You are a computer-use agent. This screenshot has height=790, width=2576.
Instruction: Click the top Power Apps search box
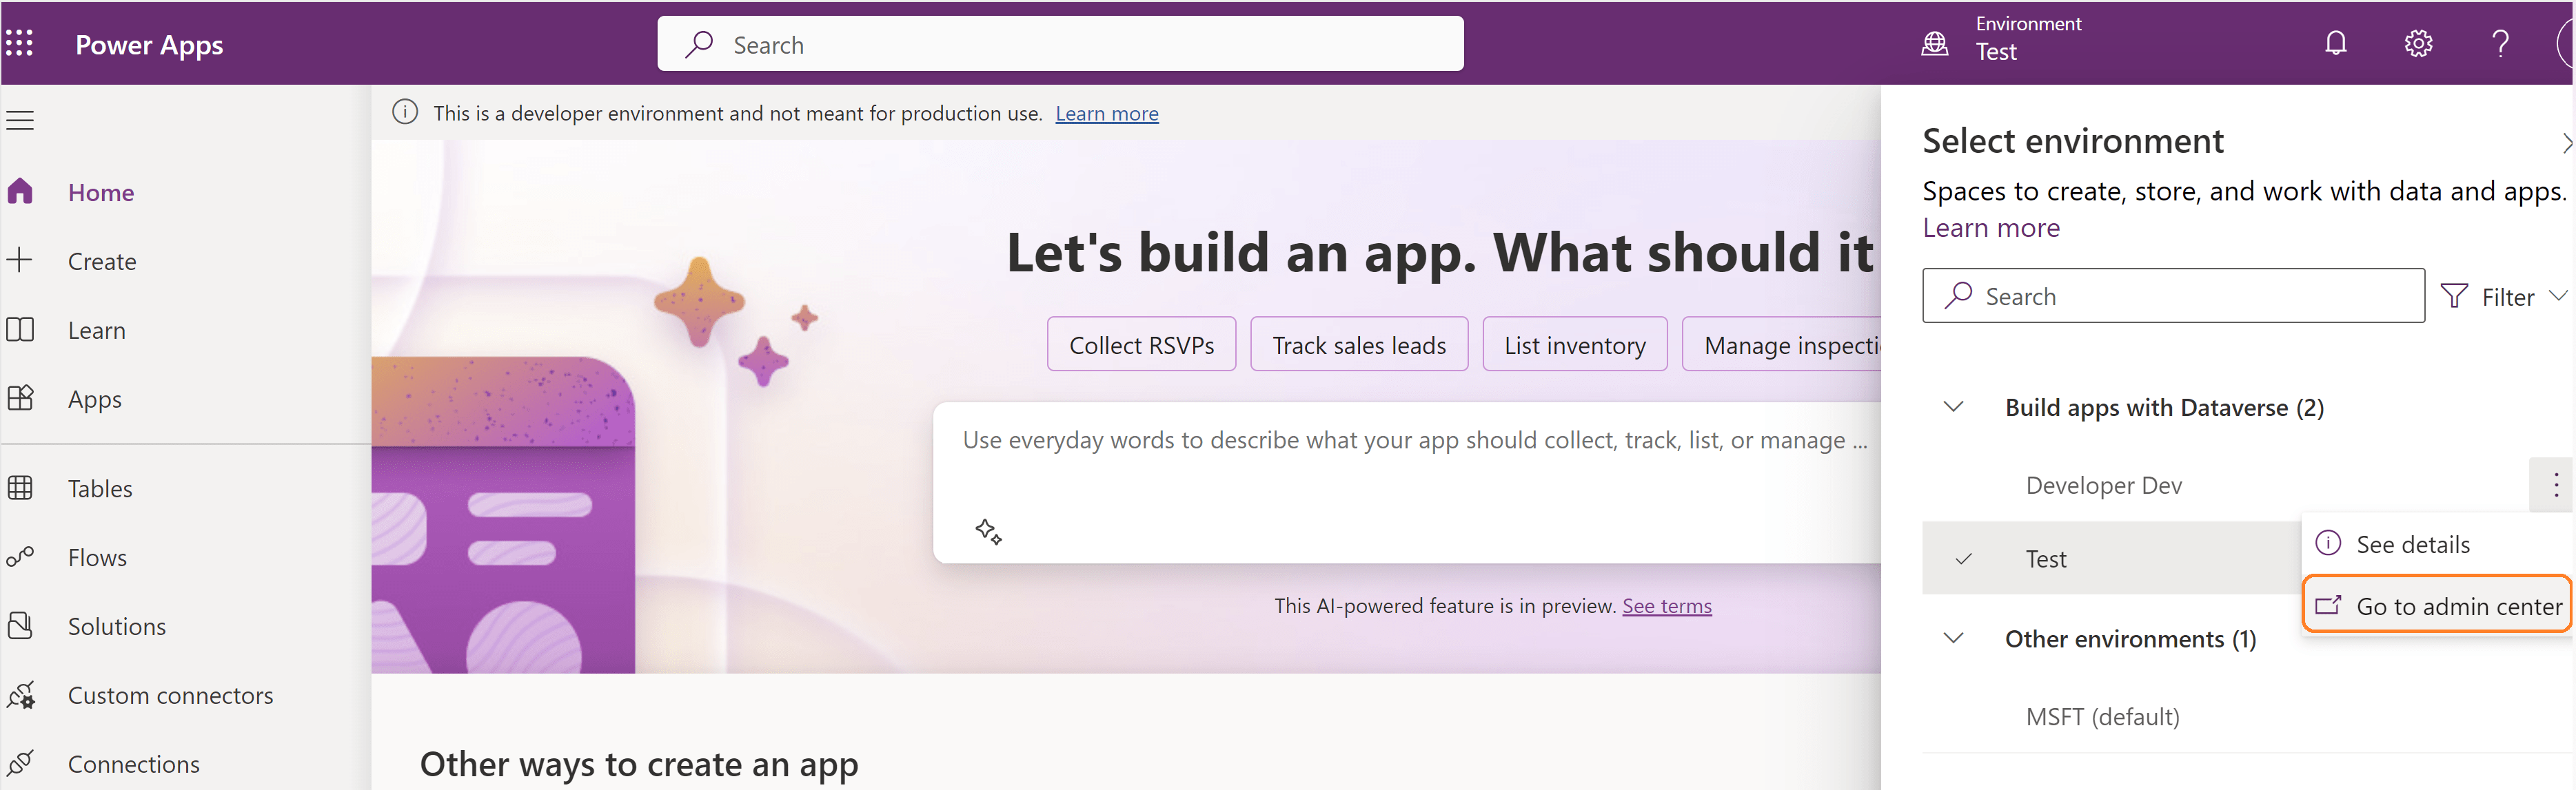coord(1060,44)
